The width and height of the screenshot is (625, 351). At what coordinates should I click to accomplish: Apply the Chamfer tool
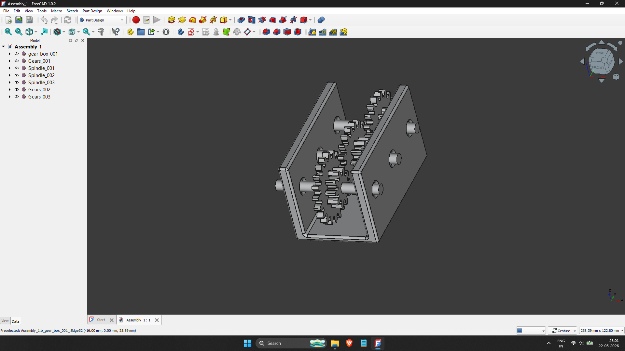[277, 32]
